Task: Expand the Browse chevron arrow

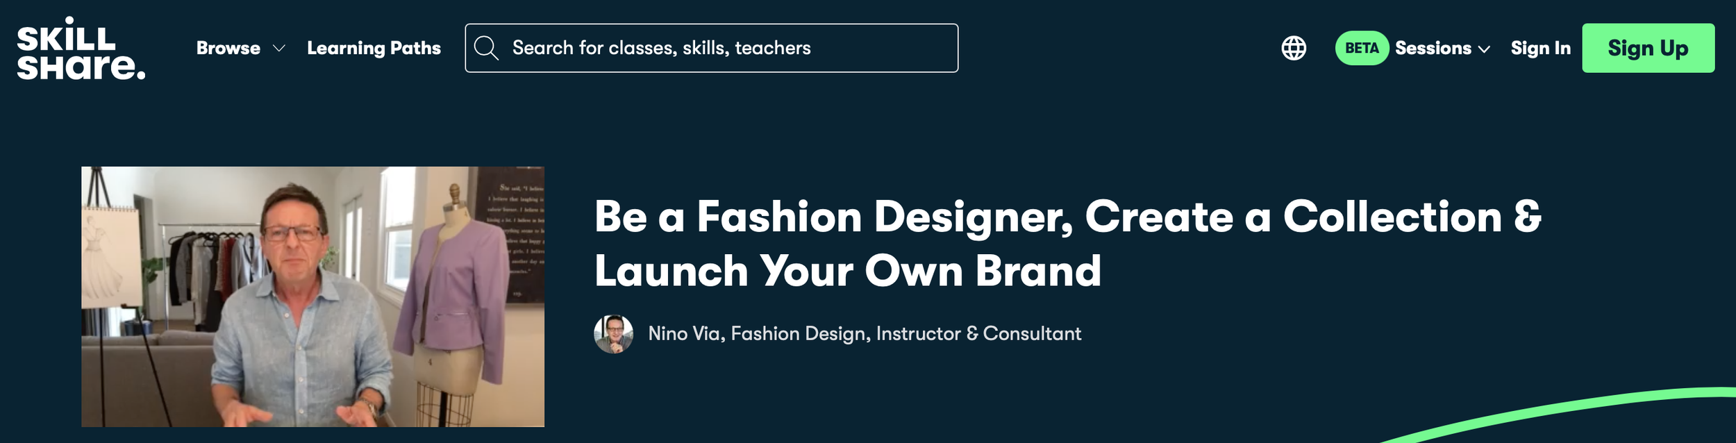Action: tap(279, 49)
